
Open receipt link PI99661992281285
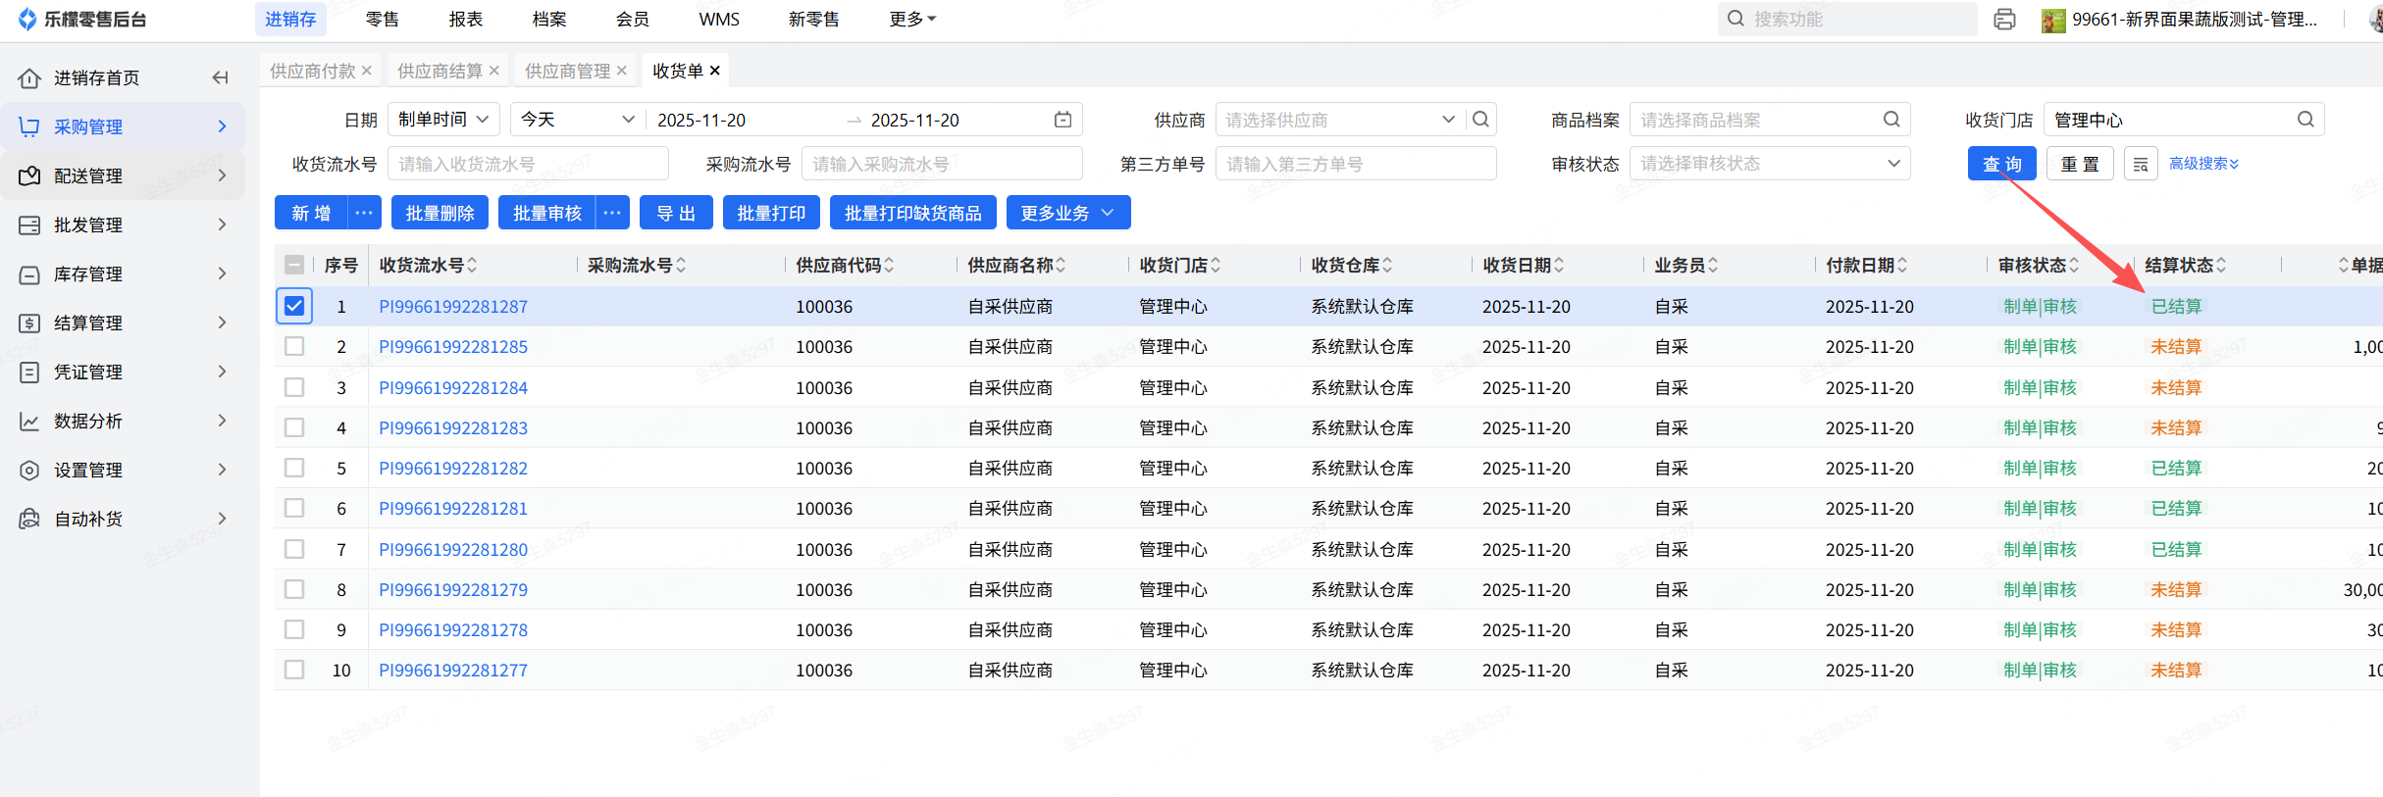pyautogui.click(x=453, y=347)
